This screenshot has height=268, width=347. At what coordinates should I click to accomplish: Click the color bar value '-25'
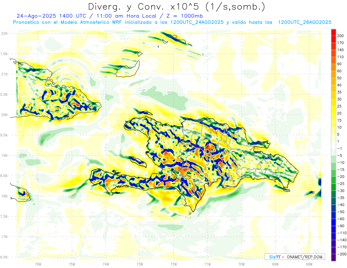coord(340,184)
